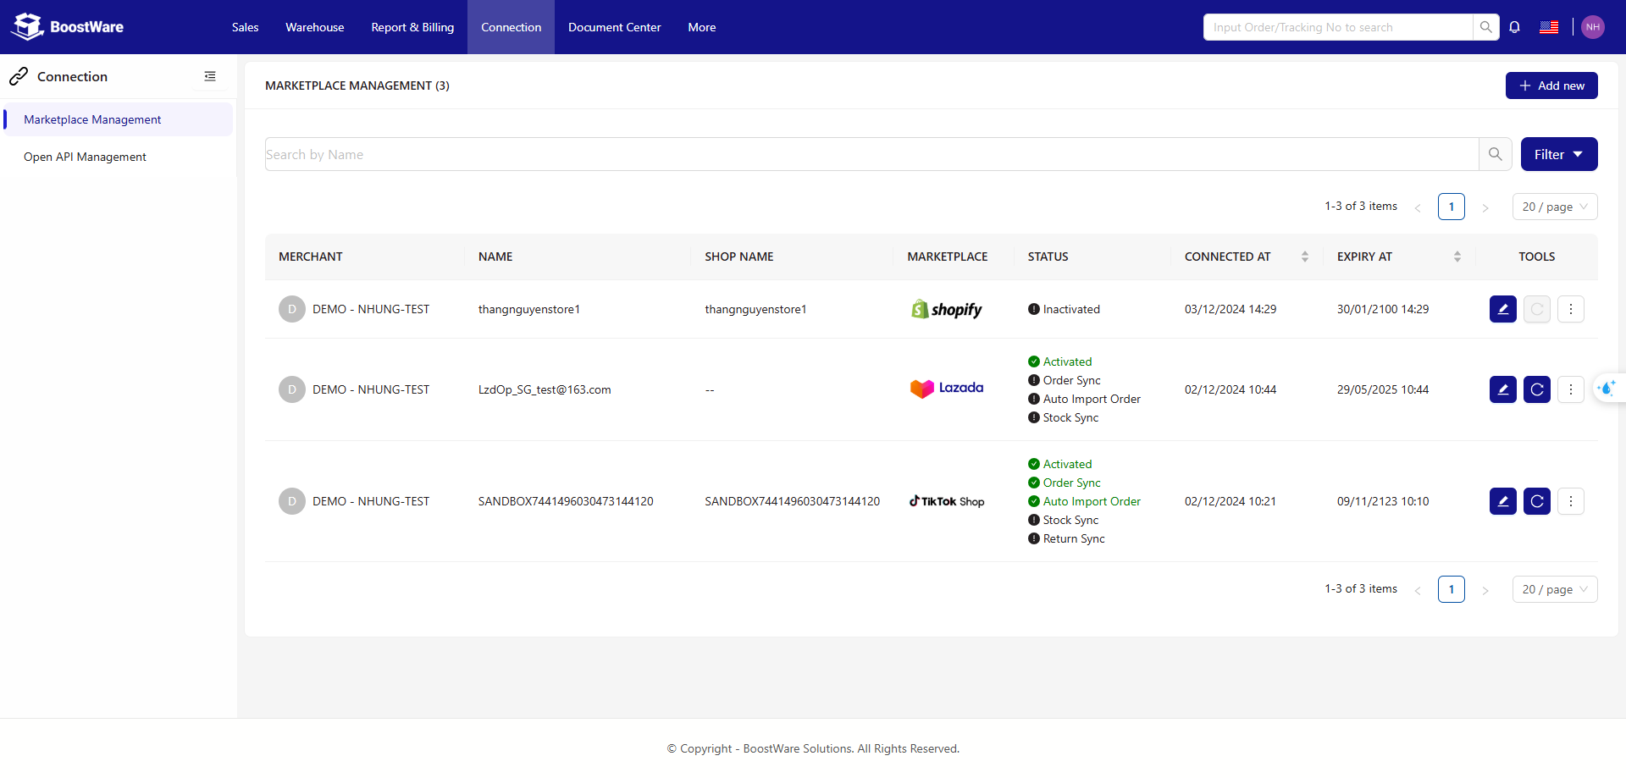
Task: Click the top search magnifier icon
Action: pos(1486,27)
